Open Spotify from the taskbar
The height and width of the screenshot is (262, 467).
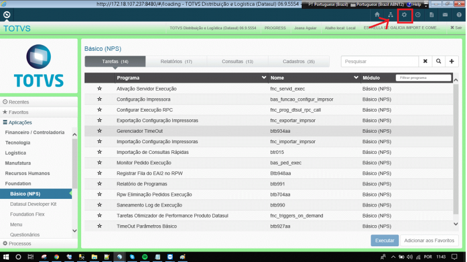[145, 257]
